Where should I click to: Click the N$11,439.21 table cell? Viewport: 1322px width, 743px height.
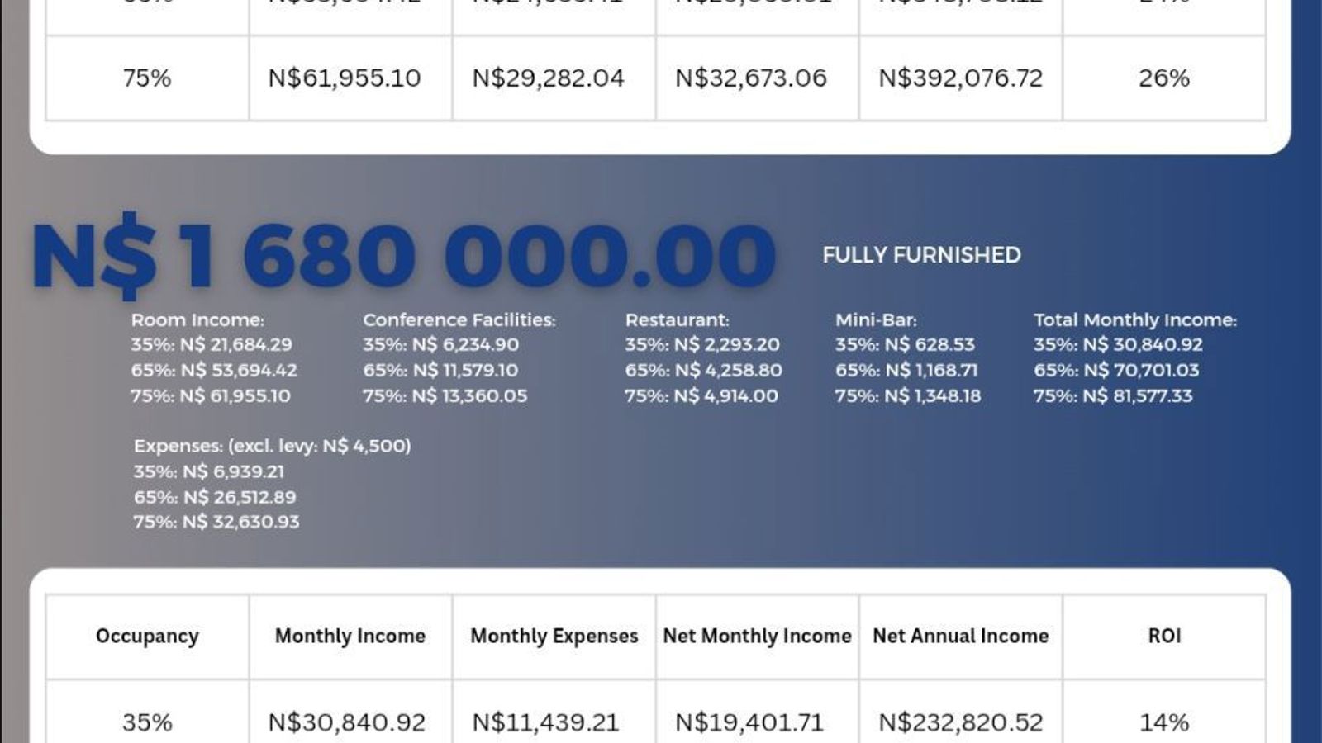click(x=545, y=722)
